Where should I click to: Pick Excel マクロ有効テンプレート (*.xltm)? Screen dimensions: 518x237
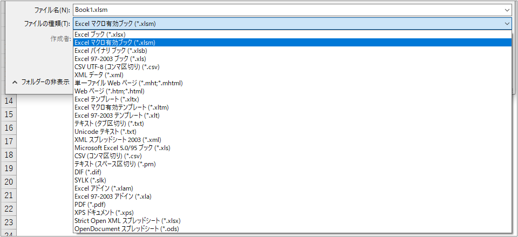(292, 107)
